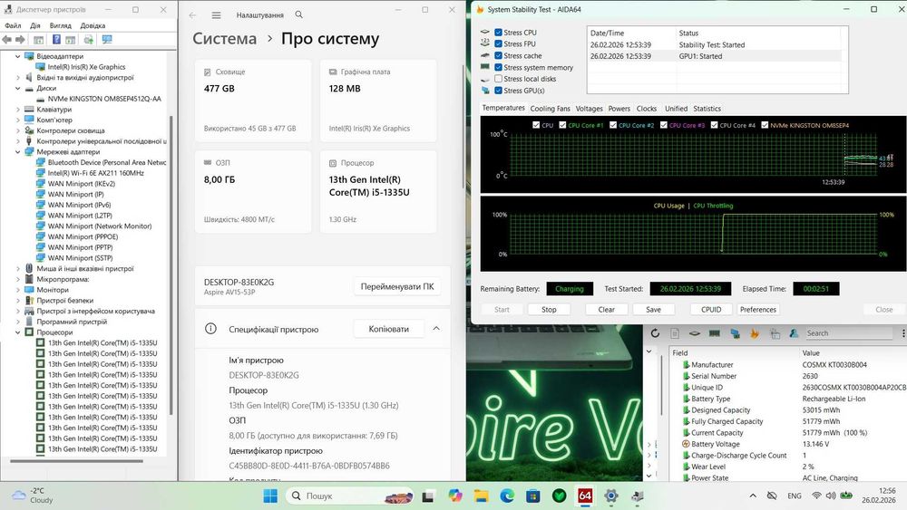
Task: Collapse the Диски tree node
Action: 17,89
